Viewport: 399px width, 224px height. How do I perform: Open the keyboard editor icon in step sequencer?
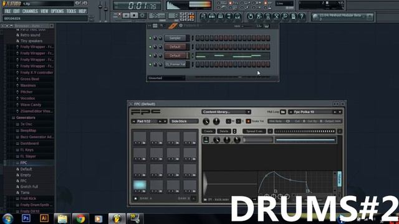(x=266, y=26)
